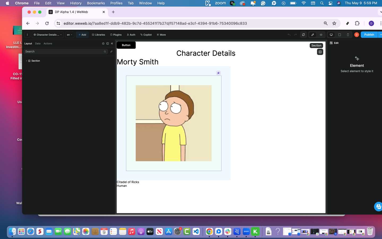The image size is (382, 239).
Task: Click the Edit tab in right panel
Action: point(334,43)
